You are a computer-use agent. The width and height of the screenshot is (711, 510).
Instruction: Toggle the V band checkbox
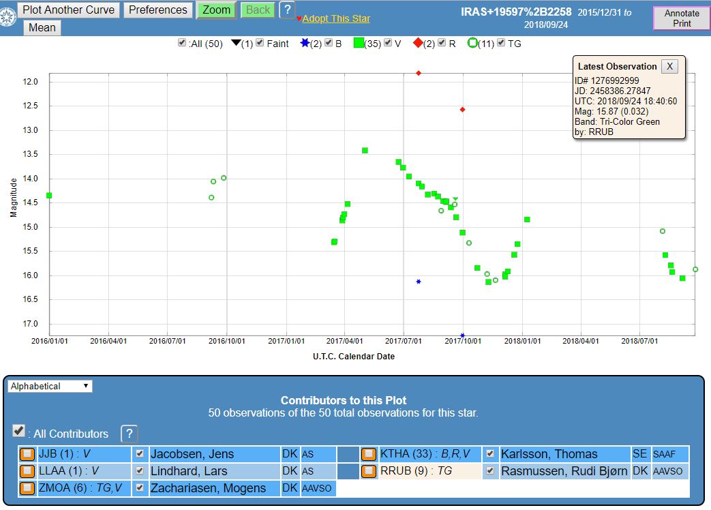point(388,43)
